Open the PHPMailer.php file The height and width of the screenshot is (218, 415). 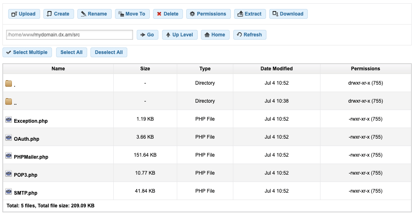click(31, 157)
